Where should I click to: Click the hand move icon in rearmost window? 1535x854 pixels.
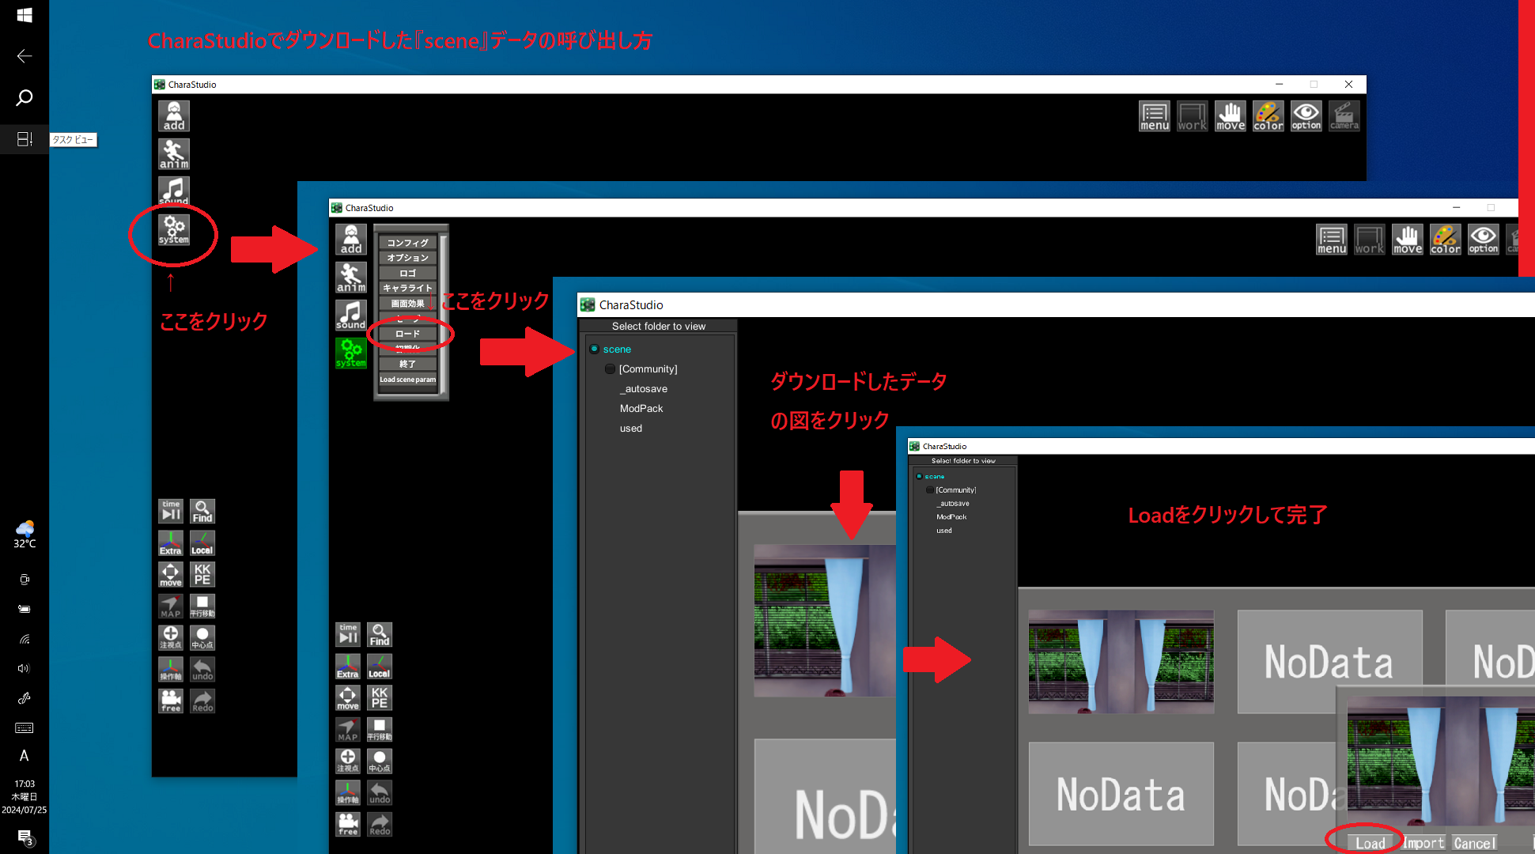(x=1231, y=116)
